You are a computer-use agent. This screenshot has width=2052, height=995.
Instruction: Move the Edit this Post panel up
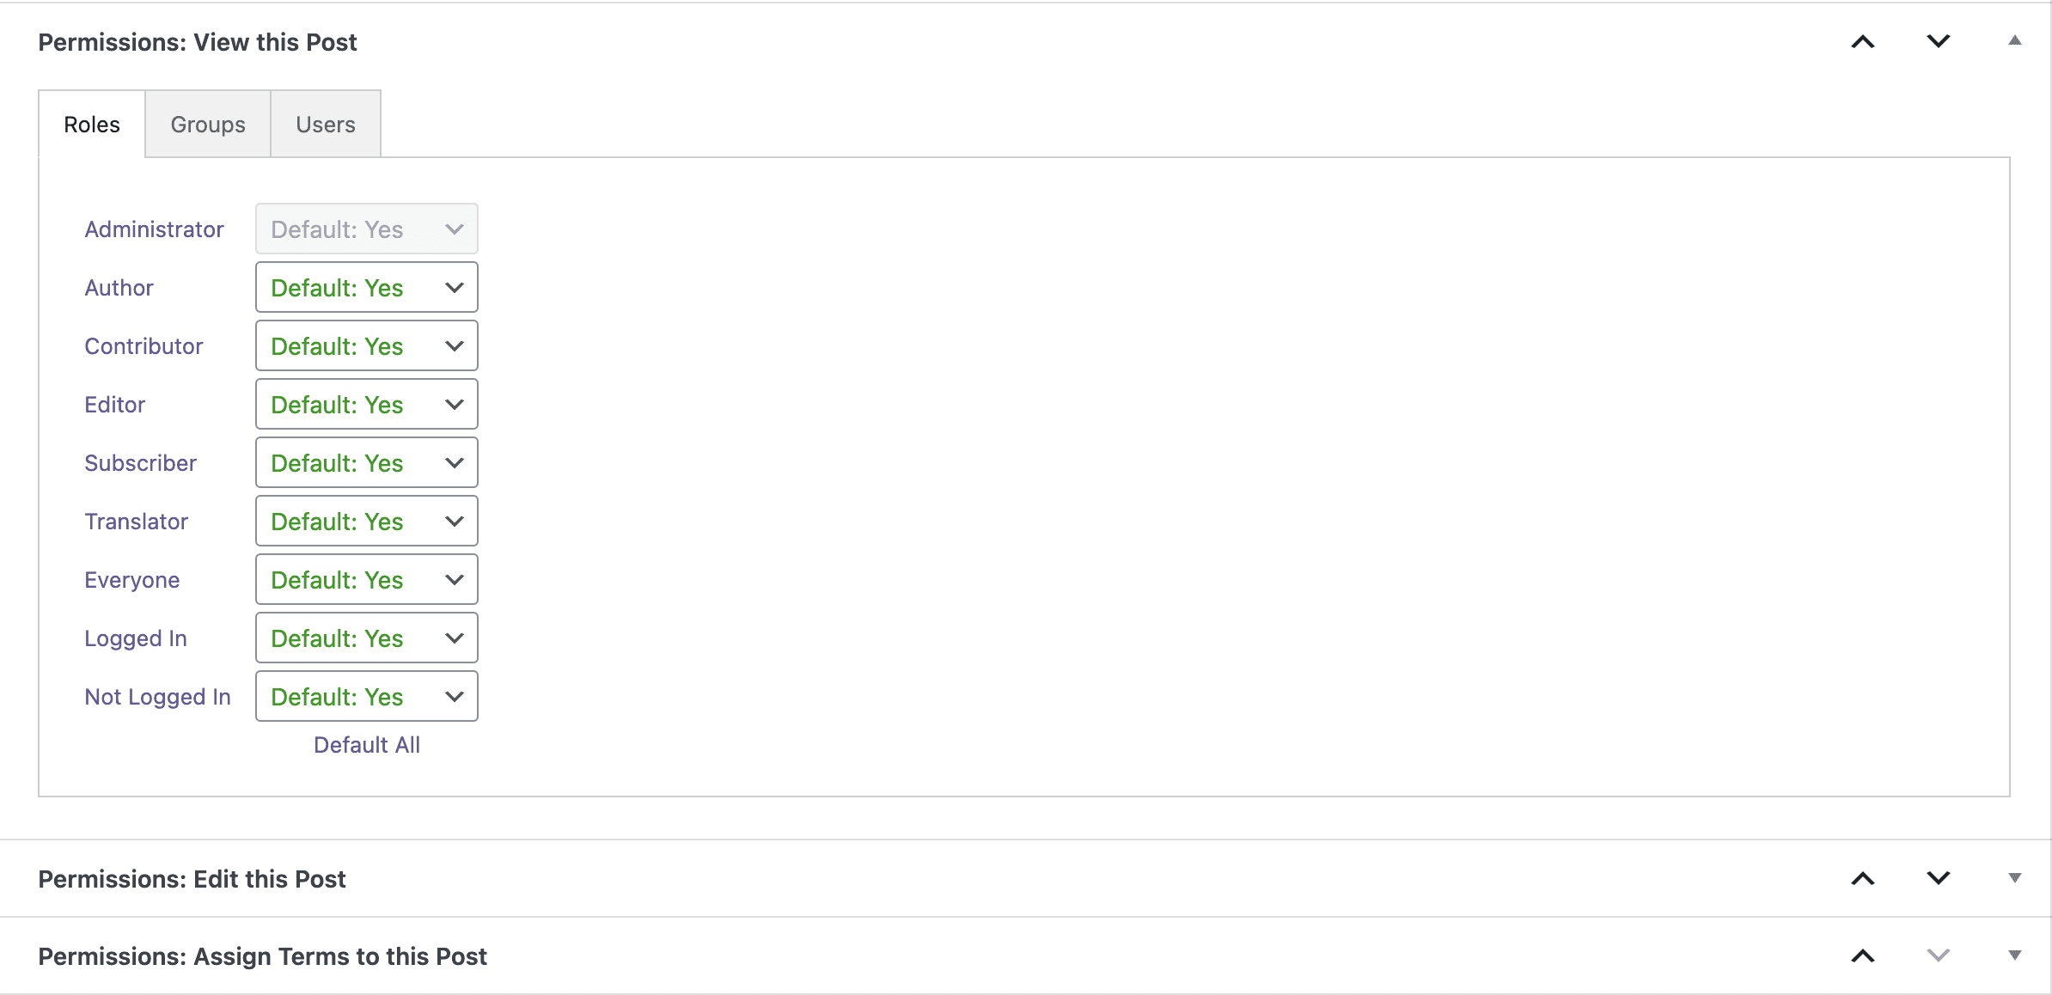tap(1861, 878)
